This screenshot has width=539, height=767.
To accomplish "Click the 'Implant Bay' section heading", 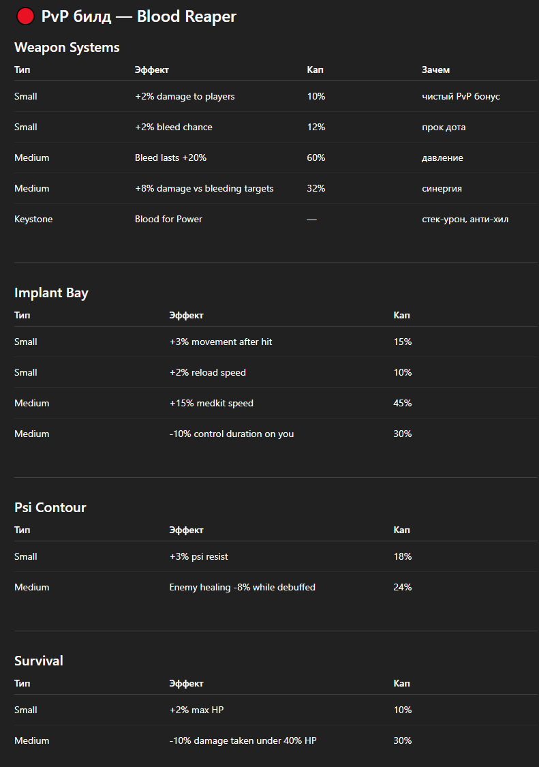I will click(51, 292).
